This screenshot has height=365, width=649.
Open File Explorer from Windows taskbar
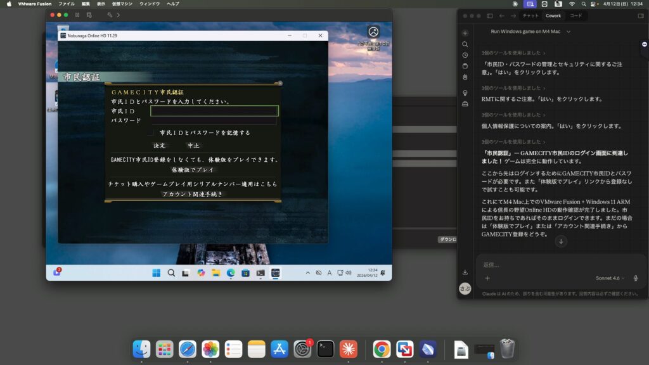pos(216,273)
